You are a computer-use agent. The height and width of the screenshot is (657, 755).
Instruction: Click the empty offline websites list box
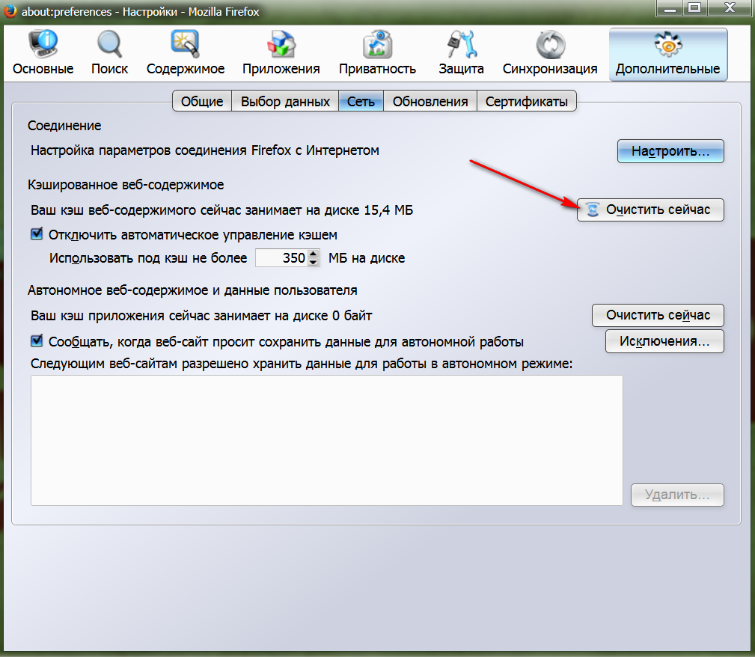[x=326, y=440]
